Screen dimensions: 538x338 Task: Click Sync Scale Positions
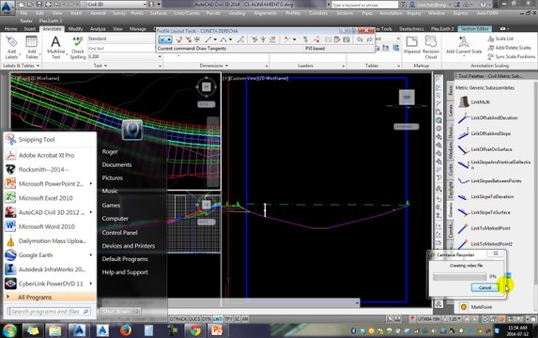(x=511, y=56)
